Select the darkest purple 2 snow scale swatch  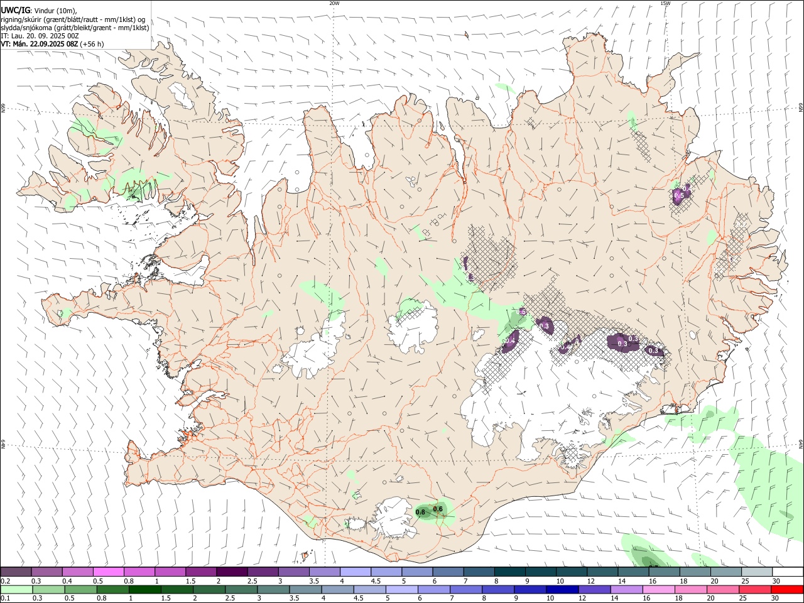[x=232, y=572]
